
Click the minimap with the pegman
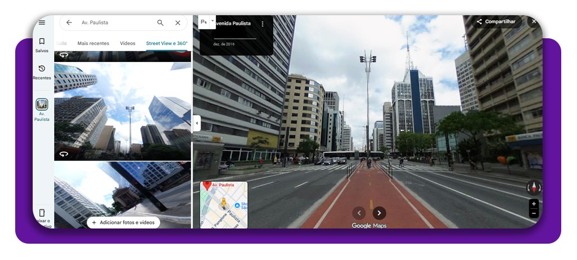pyautogui.click(x=224, y=205)
